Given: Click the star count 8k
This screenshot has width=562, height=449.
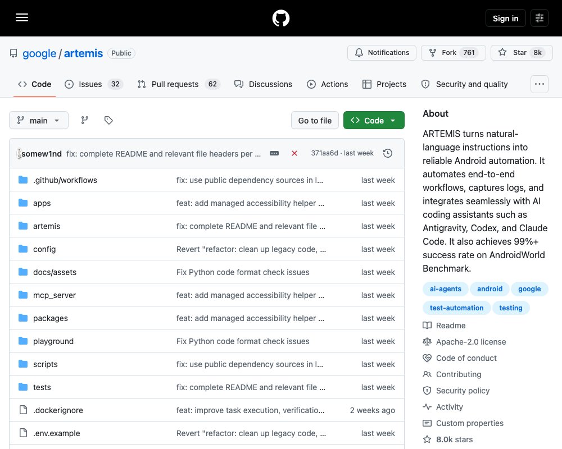Looking at the screenshot, I should tap(537, 53).
